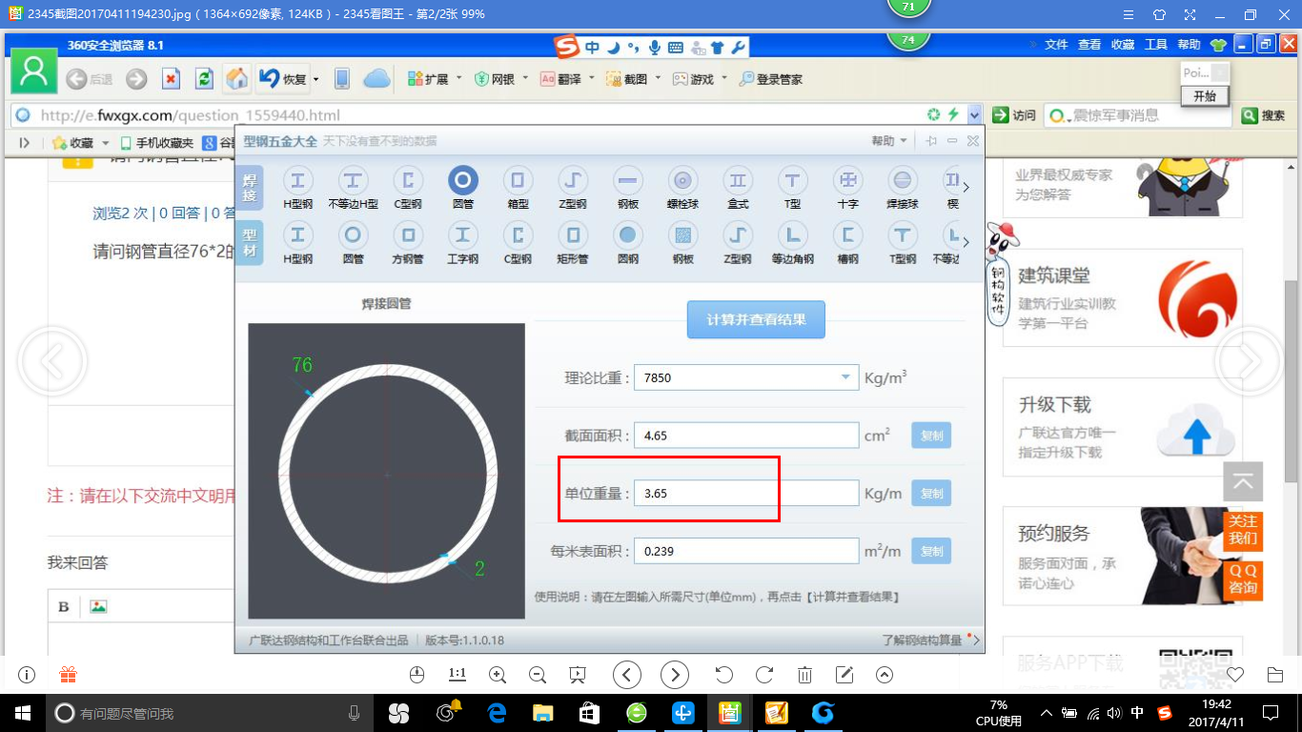Viewport: 1302px width, 732px height.
Task: Click the 1:1 actual size button
Action: [x=457, y=674]
